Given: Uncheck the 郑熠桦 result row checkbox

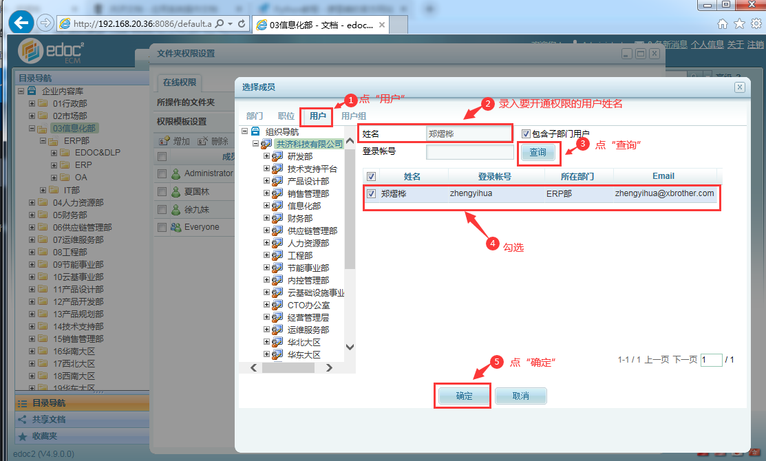Looking at the screenshot, I should pyautogui.click(x=372, y=194).
